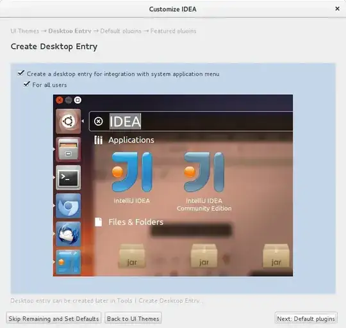Click Skip Remaining and Set Defaults
346x328 pixels.
click(54, 318)
